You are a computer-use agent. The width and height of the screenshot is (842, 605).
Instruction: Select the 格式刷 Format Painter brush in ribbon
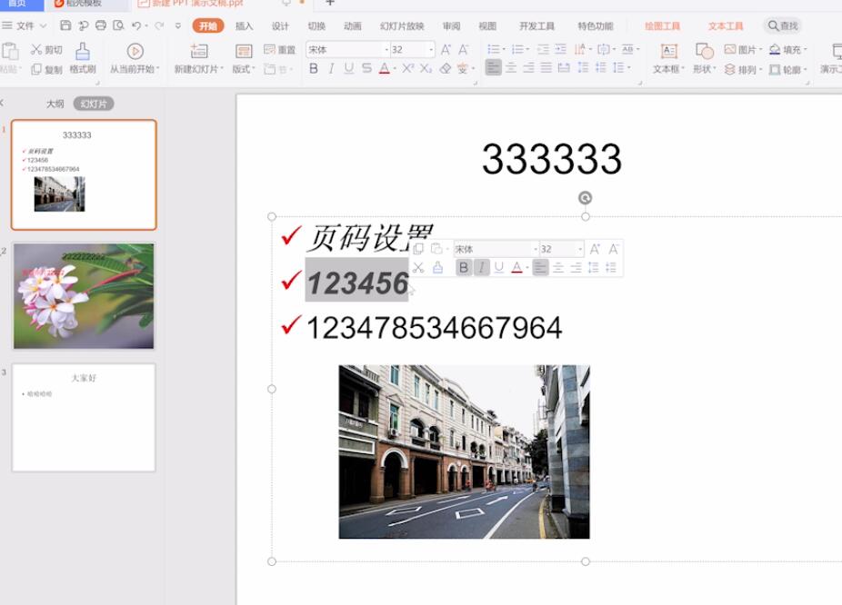point(82,52)
